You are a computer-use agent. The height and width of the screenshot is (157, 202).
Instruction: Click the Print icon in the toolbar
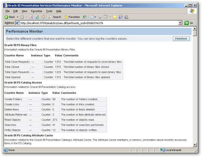pos(100,17)
